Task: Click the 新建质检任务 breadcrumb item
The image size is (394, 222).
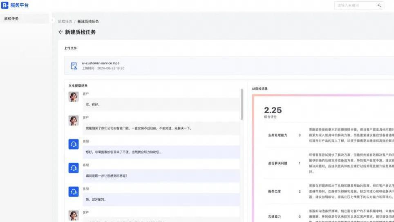Action: point(88,21)
